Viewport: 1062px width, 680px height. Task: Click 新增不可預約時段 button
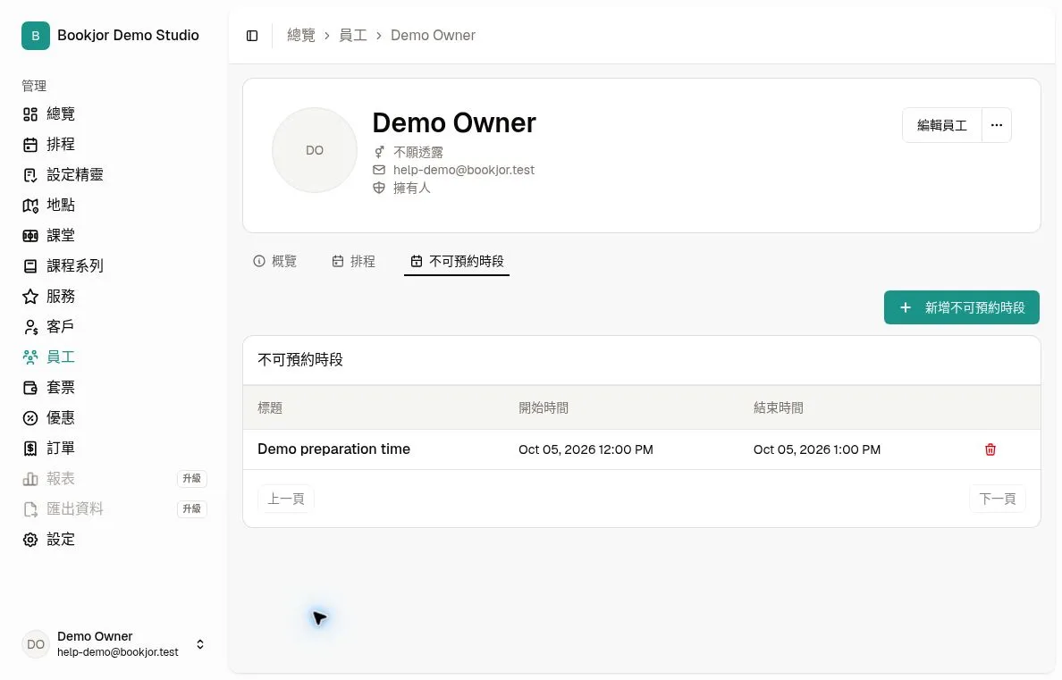961,307
